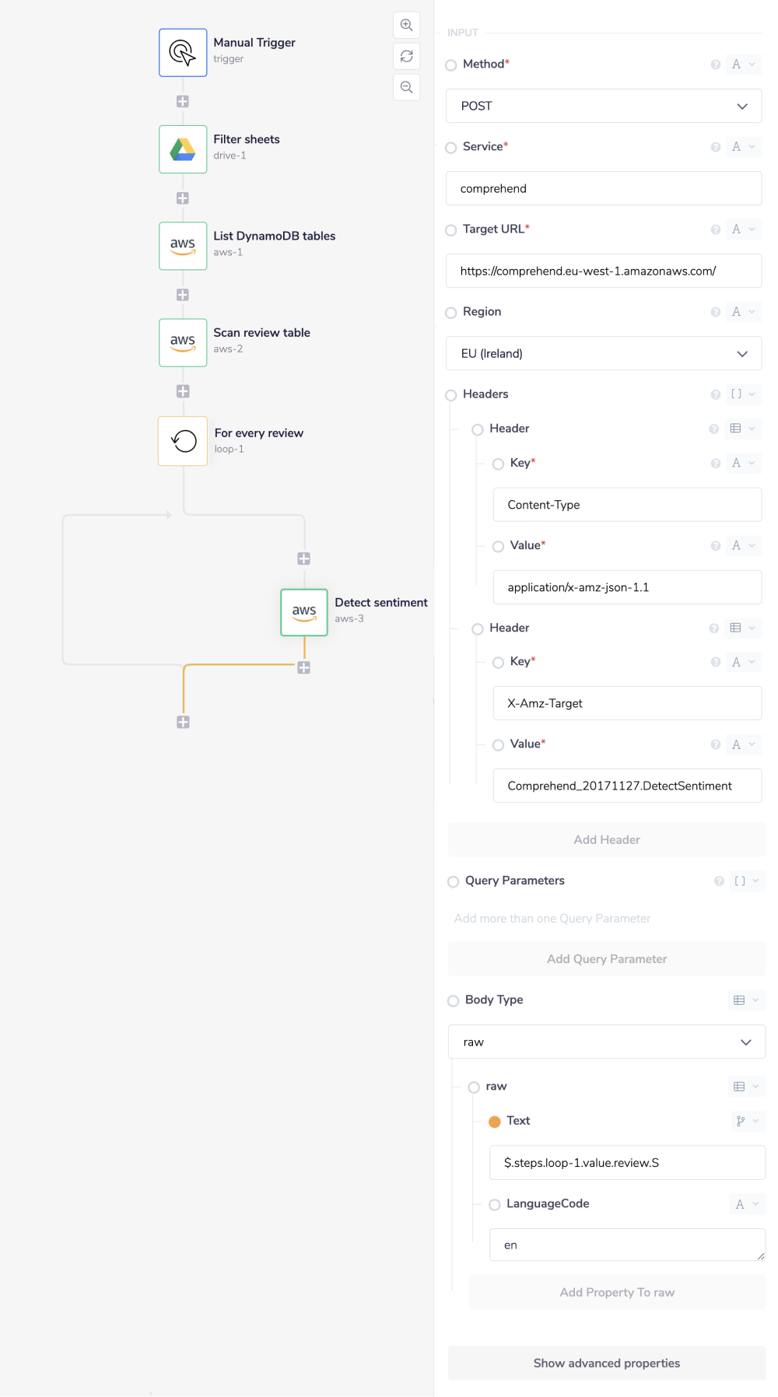Toggle the circle next to Region

pyautogui.click(x=451, y=313)
